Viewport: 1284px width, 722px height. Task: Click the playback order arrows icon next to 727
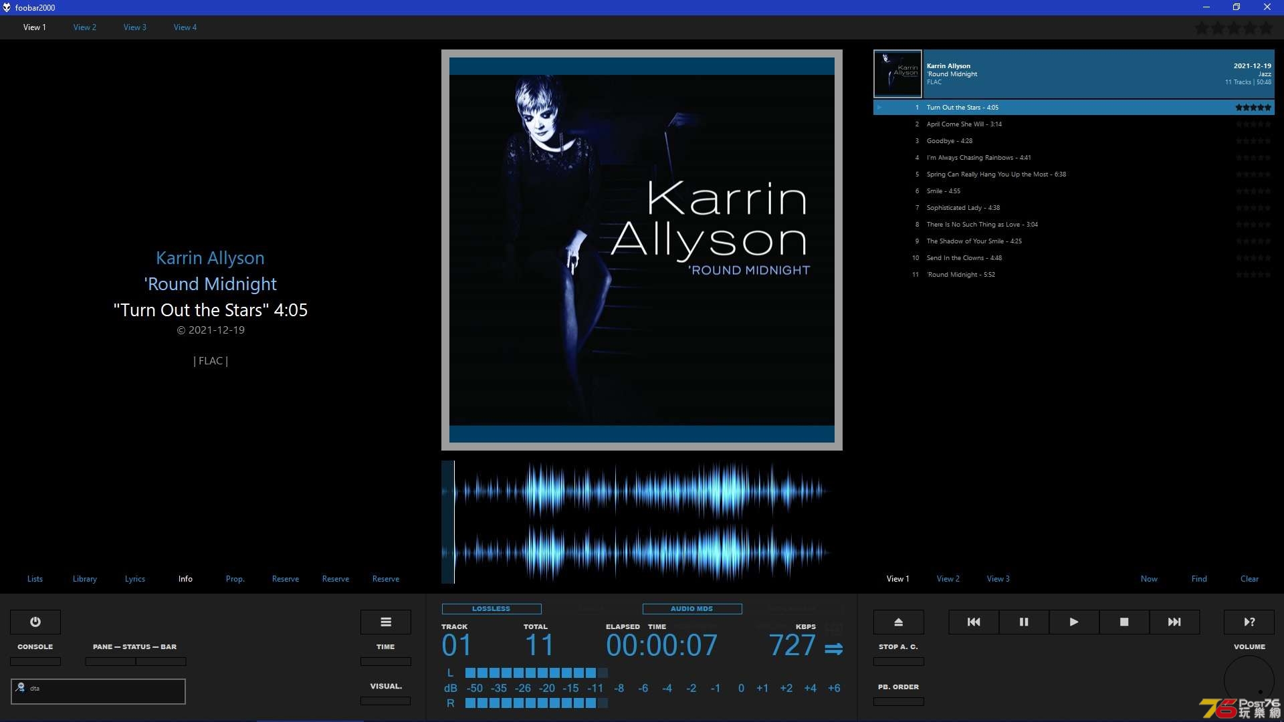click(x=834, y=648)
